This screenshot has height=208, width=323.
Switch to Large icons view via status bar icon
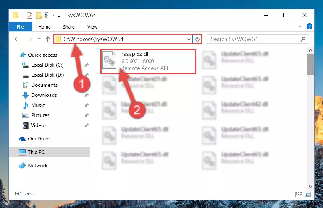pos(308,194)
